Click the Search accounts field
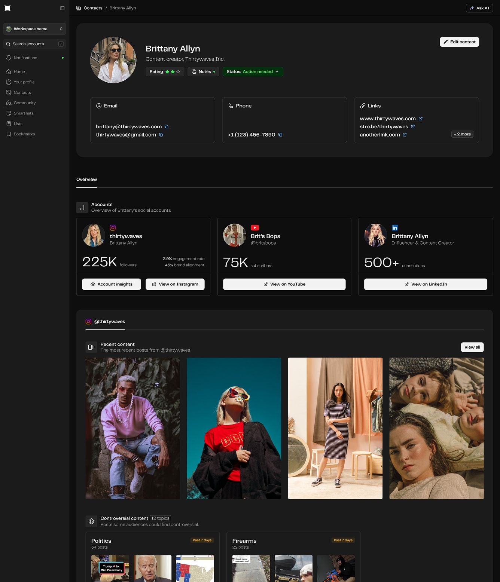The image size is (500, 582). (34, 44)
